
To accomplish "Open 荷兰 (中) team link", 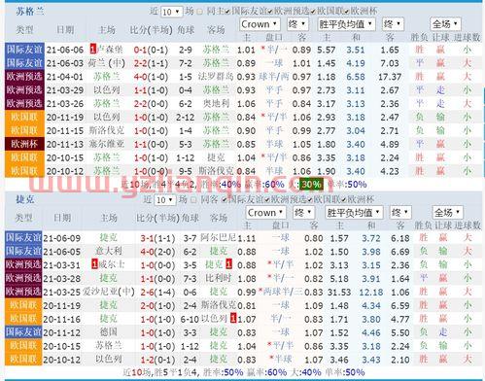I will [x=107, y=63].
